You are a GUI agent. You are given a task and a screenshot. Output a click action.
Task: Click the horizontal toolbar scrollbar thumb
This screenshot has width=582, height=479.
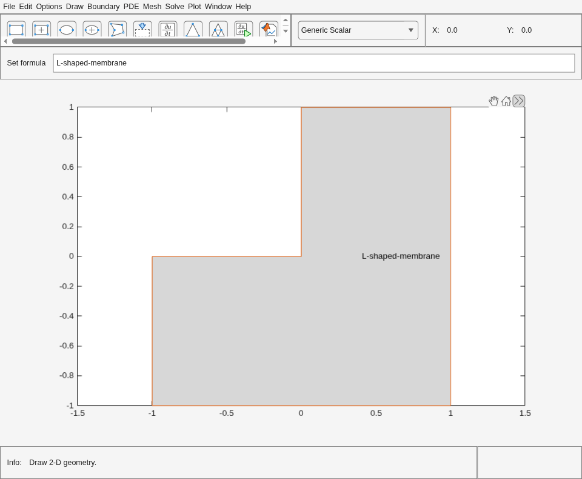pyautogui.click(x=129, y=41)
